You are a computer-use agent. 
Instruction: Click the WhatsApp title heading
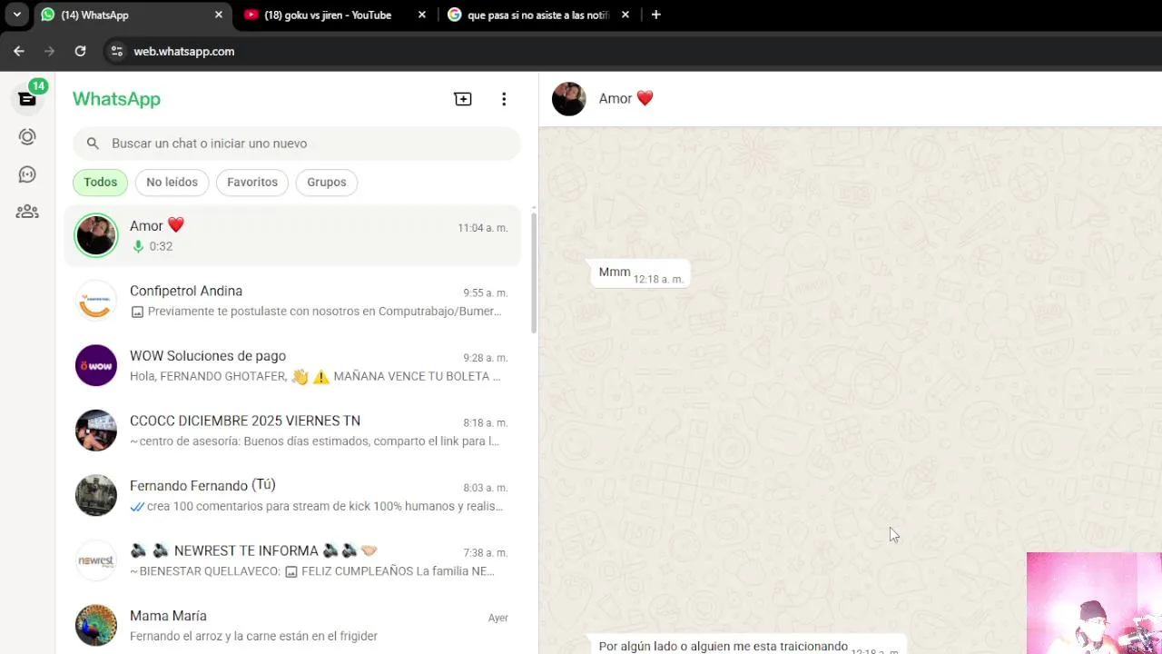point(116,99)
